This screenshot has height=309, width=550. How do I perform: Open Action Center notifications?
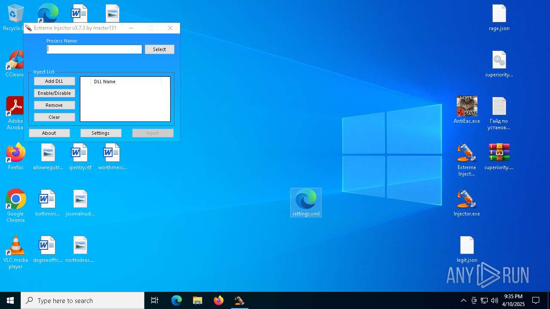(x=536, y=300)
